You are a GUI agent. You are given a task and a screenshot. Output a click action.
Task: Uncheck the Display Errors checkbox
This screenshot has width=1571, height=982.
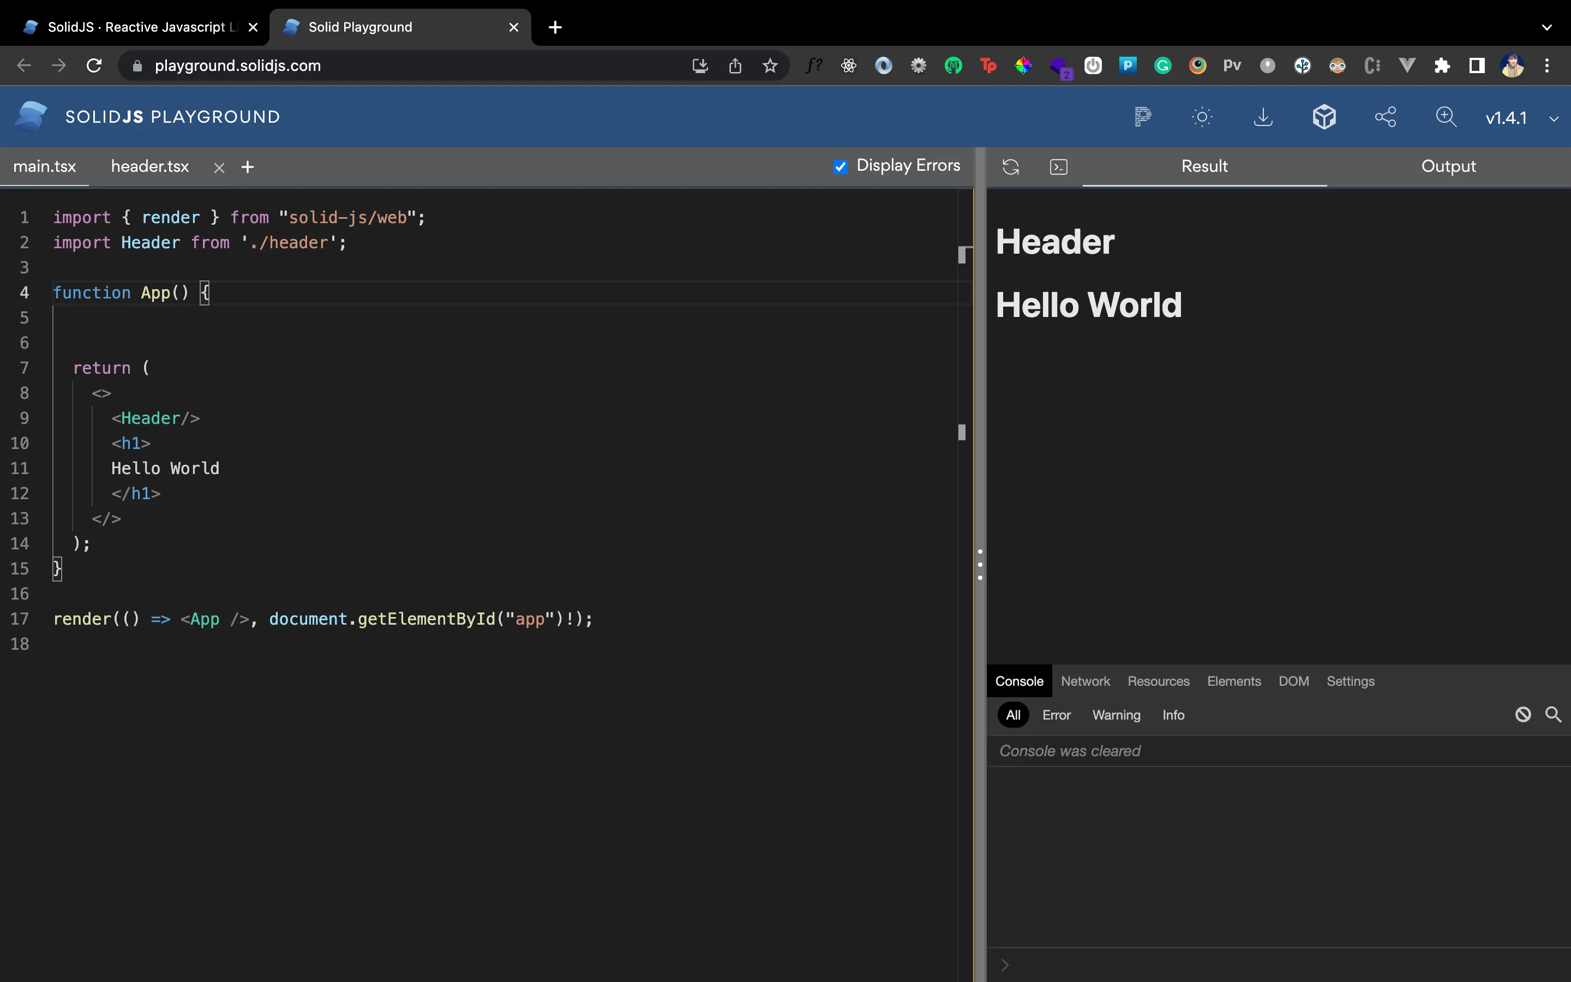coord(840,166)
